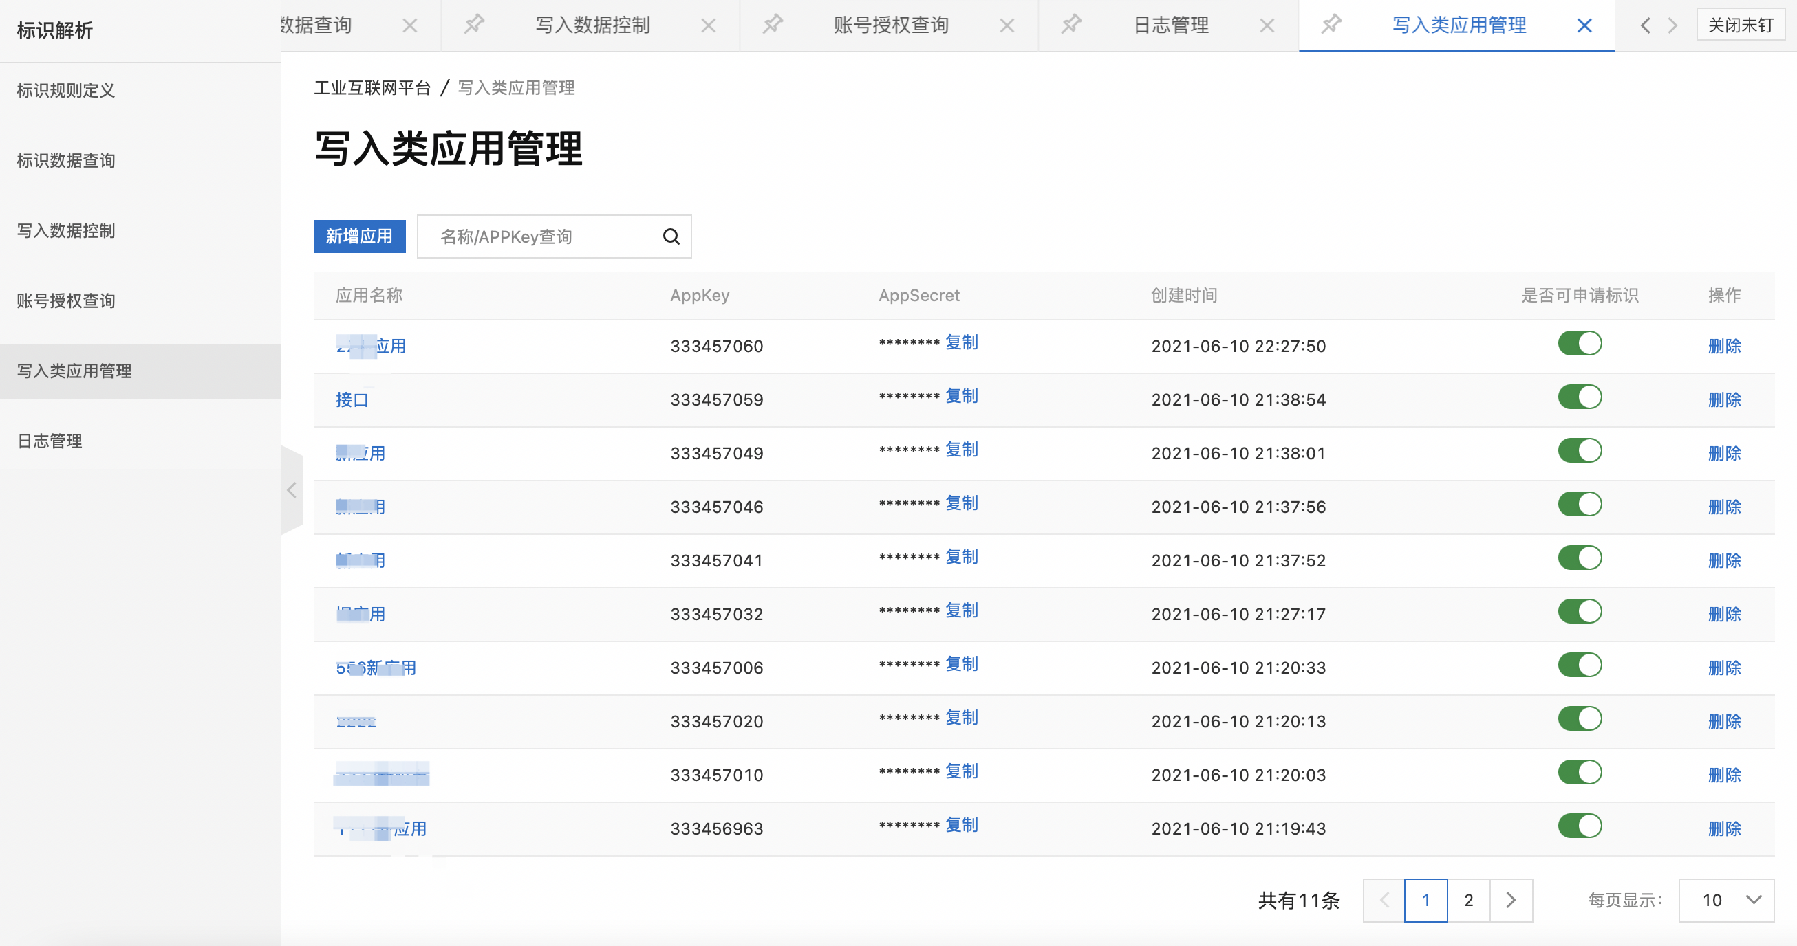The width and height of the screenshot is (1797, 946).
Task: Click the 工业互联网平台 breadcrumb link
Action: coord(372,88)
